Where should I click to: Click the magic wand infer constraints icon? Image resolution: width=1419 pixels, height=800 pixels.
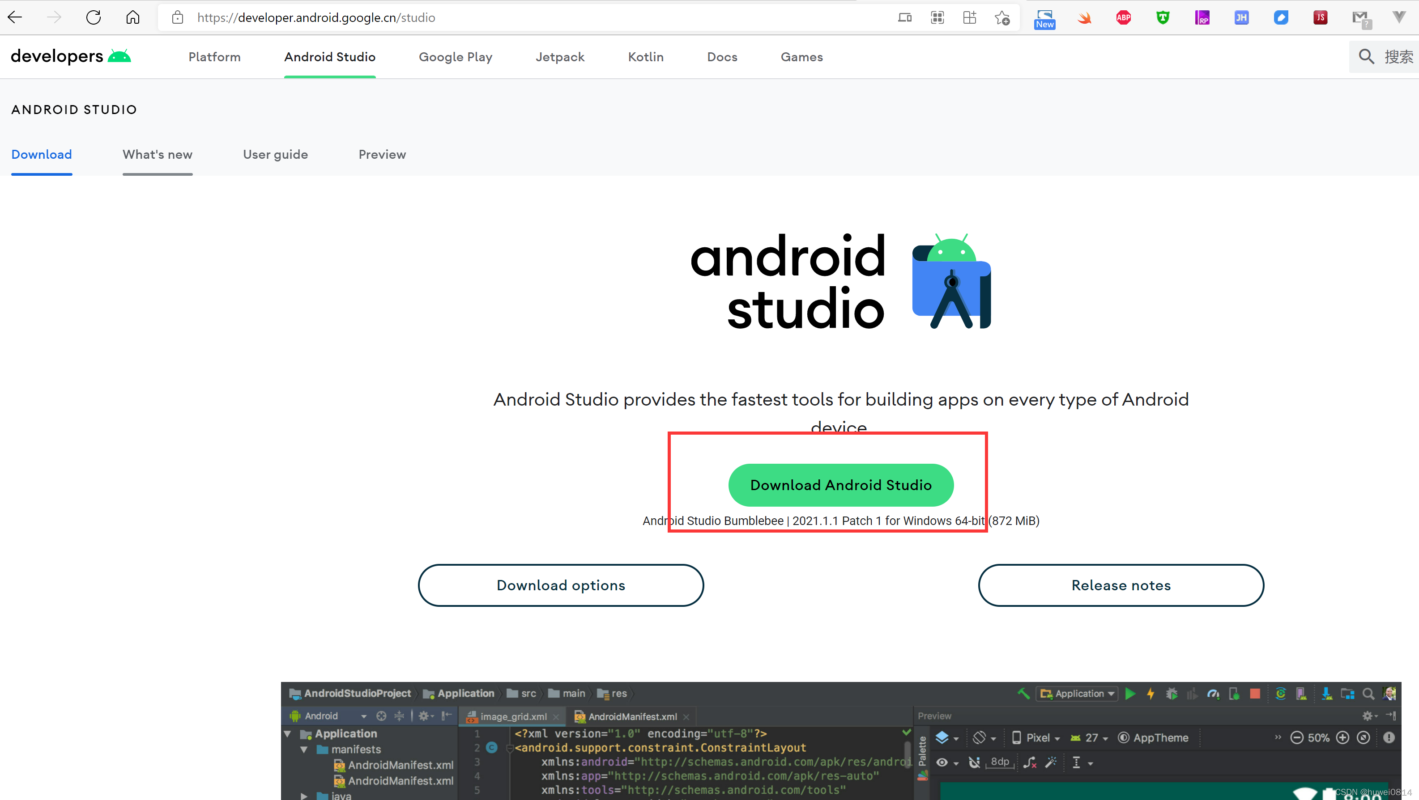click(1050, 762)
